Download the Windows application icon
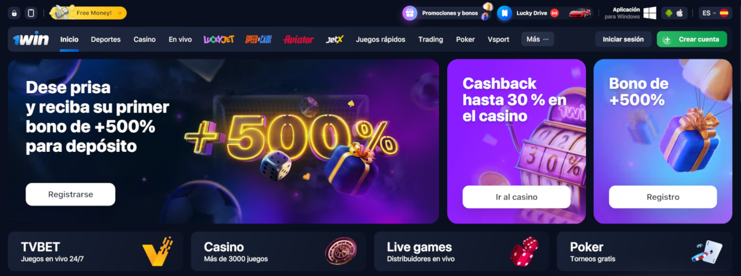The image size is (741, 276). coord(650,13)
